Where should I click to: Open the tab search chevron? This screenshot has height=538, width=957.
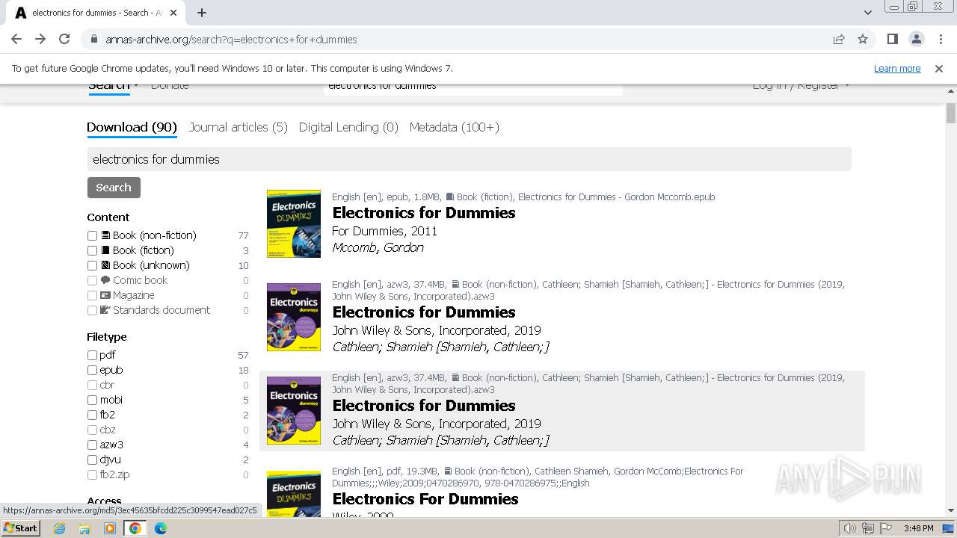tap(867, 13)
